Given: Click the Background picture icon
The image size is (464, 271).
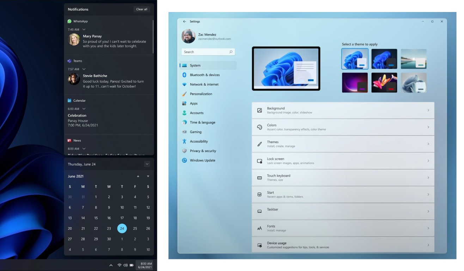Looking at the screenshot, I should (x=260, y=110).
